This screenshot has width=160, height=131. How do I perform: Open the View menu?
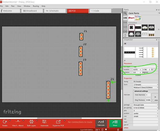(x=19, y=6)
